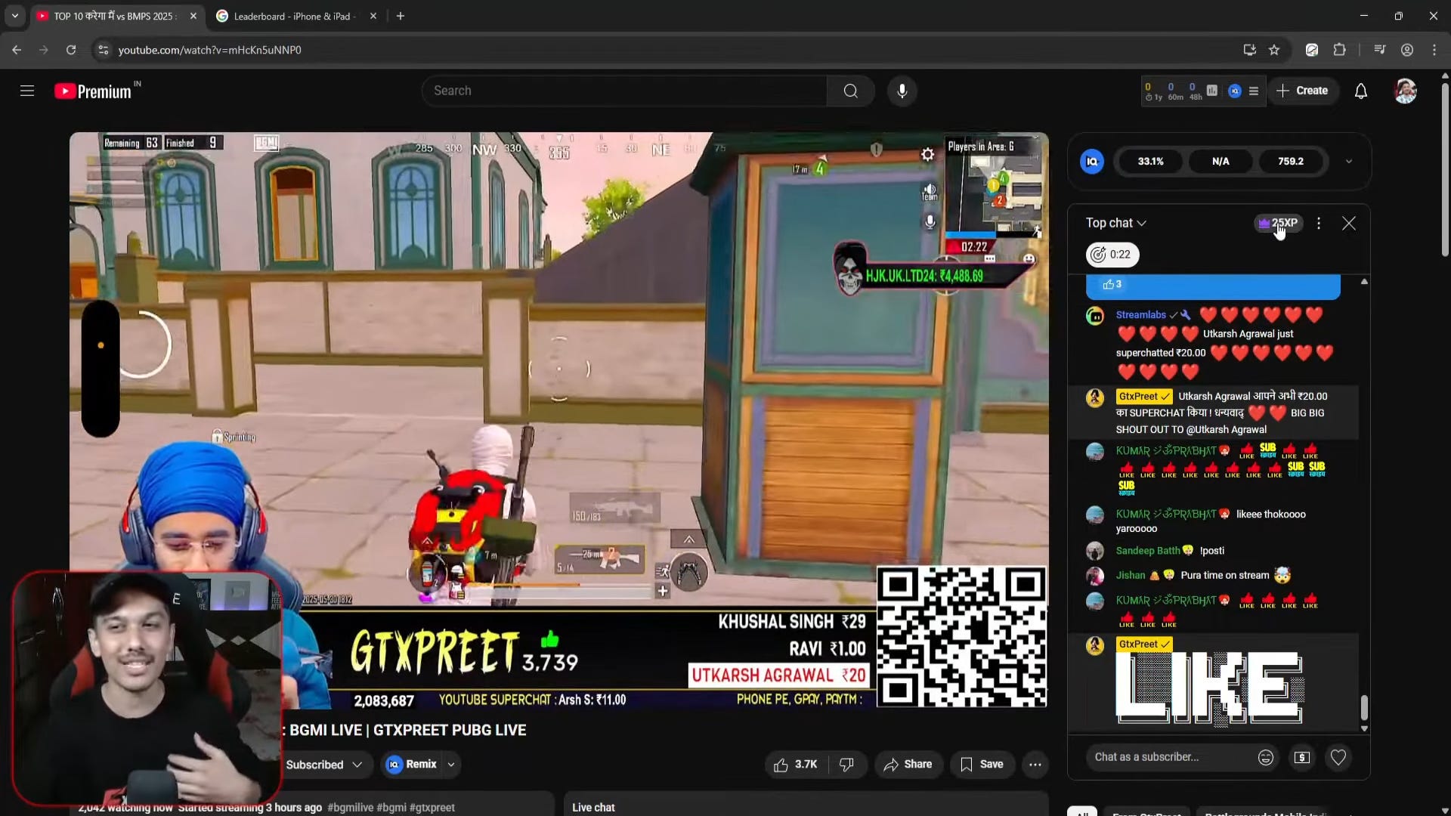Click the browser address bar URL
Image resolution: width=1451 pixels, height=816 pixels.
[x=209, y=50]
